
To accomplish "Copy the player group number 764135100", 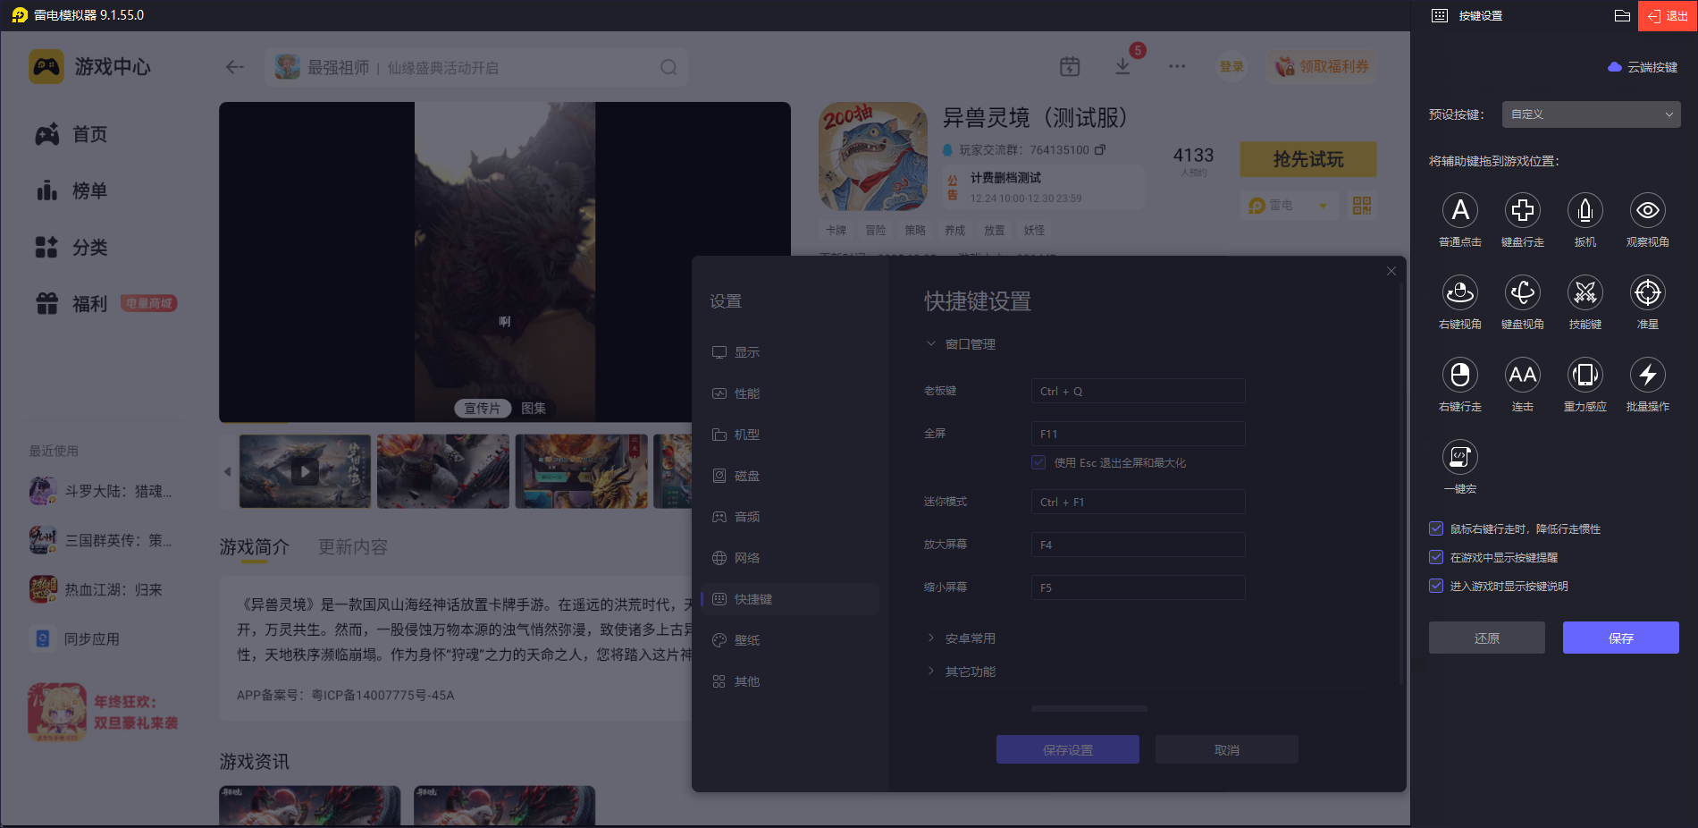I will 1100,150.
